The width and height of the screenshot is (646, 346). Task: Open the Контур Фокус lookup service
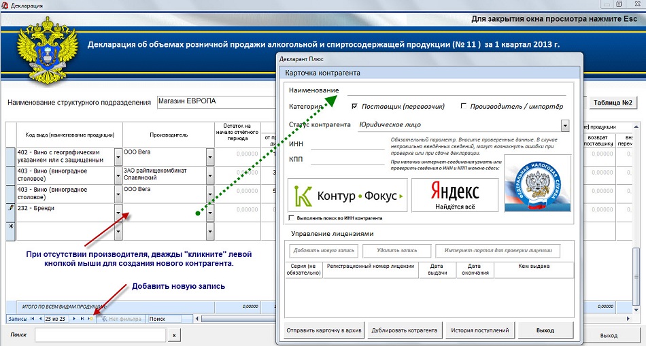[347, 196]
